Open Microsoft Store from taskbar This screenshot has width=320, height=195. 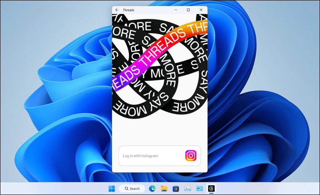click(x=176, y=189)
